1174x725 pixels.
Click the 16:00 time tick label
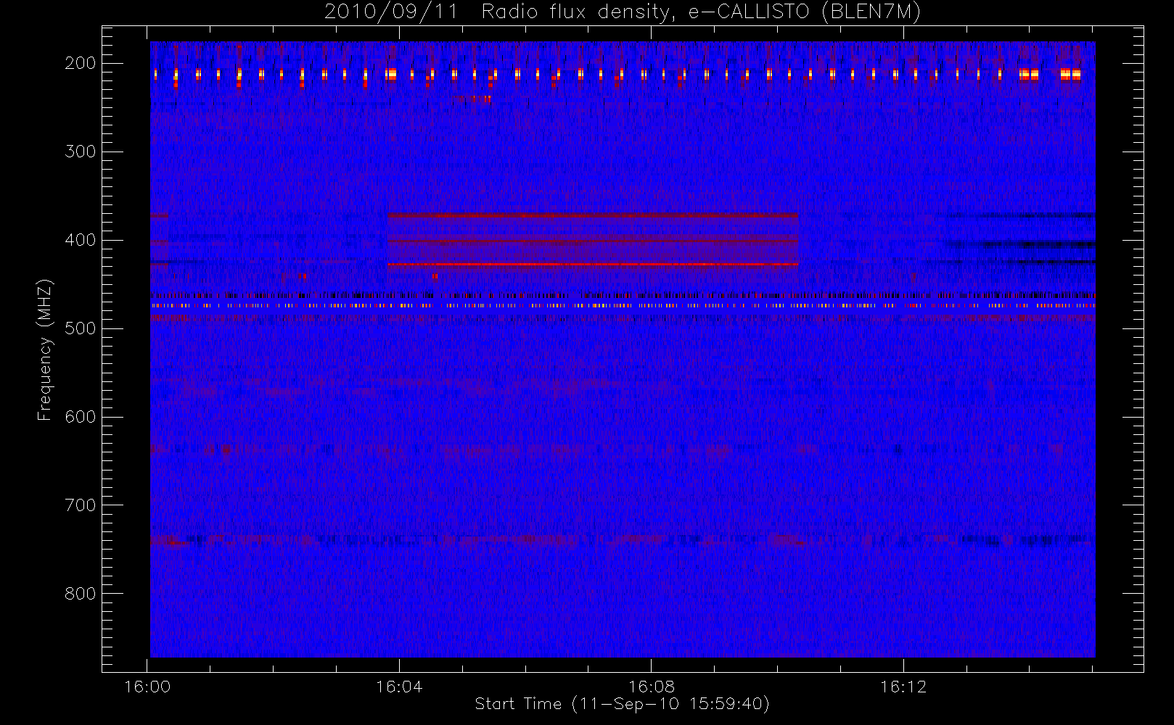click(147, 687)
